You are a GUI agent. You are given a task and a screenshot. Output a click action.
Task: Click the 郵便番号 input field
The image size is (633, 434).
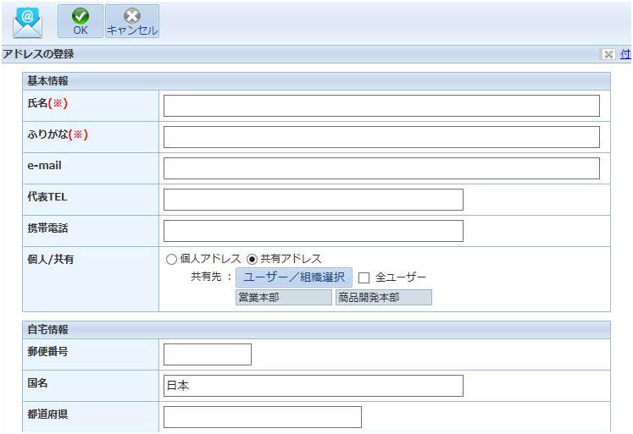pos(207,354)
